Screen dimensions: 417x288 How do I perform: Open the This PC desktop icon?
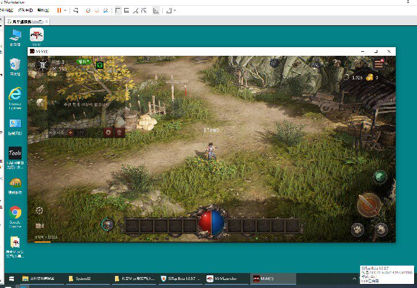tap(15, 37)
